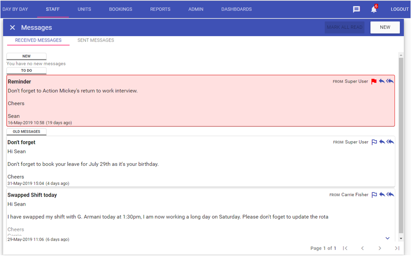Click the Logout link
This screenshot has height=257, width=411.
399,9
